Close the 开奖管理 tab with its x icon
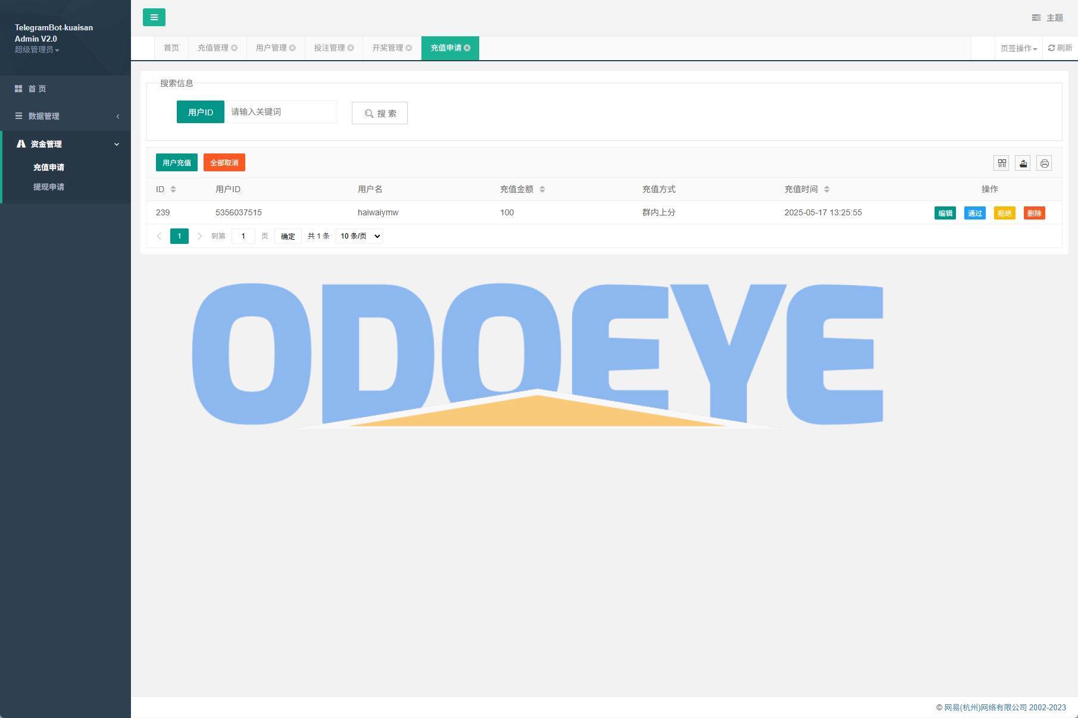1078x718 pixels. click(x=409, y=48)
